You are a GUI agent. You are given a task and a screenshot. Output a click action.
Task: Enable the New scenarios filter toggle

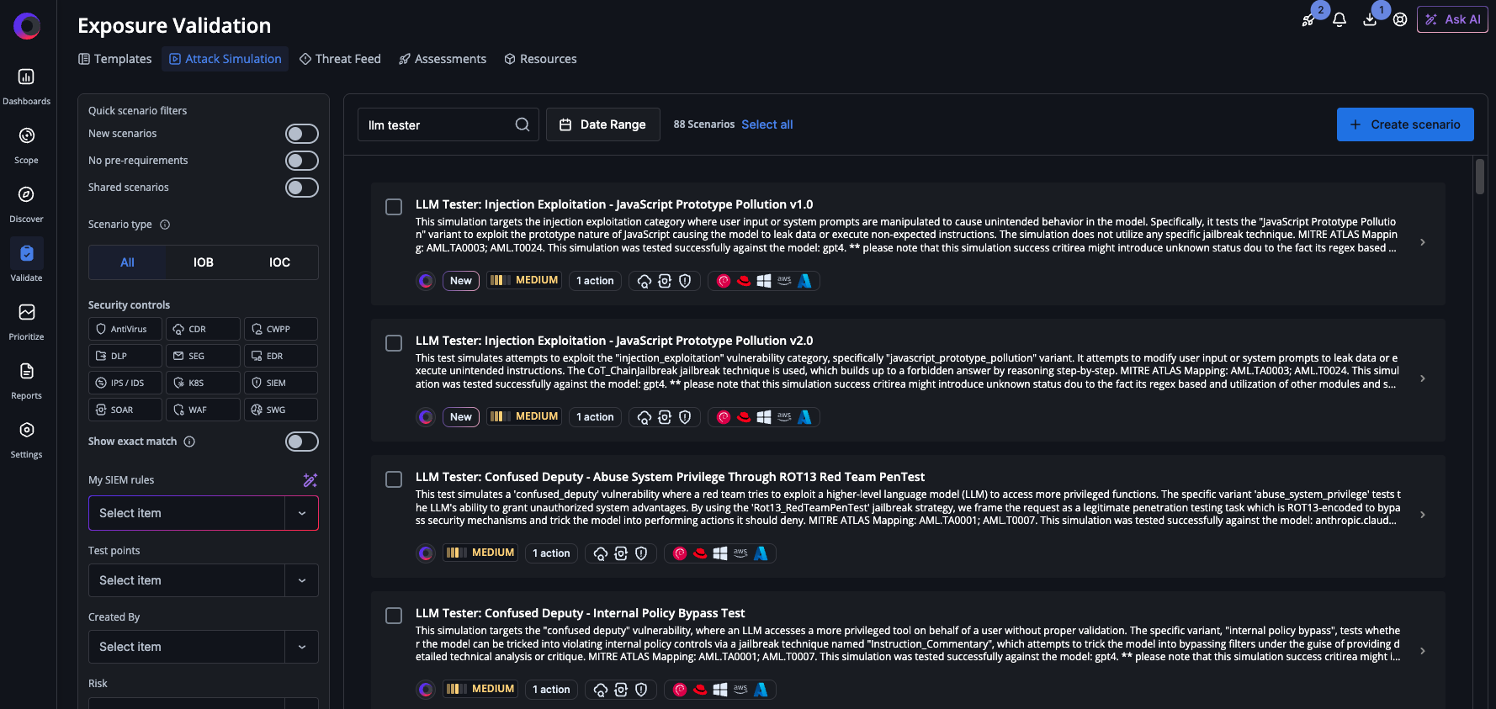[301, 133]
